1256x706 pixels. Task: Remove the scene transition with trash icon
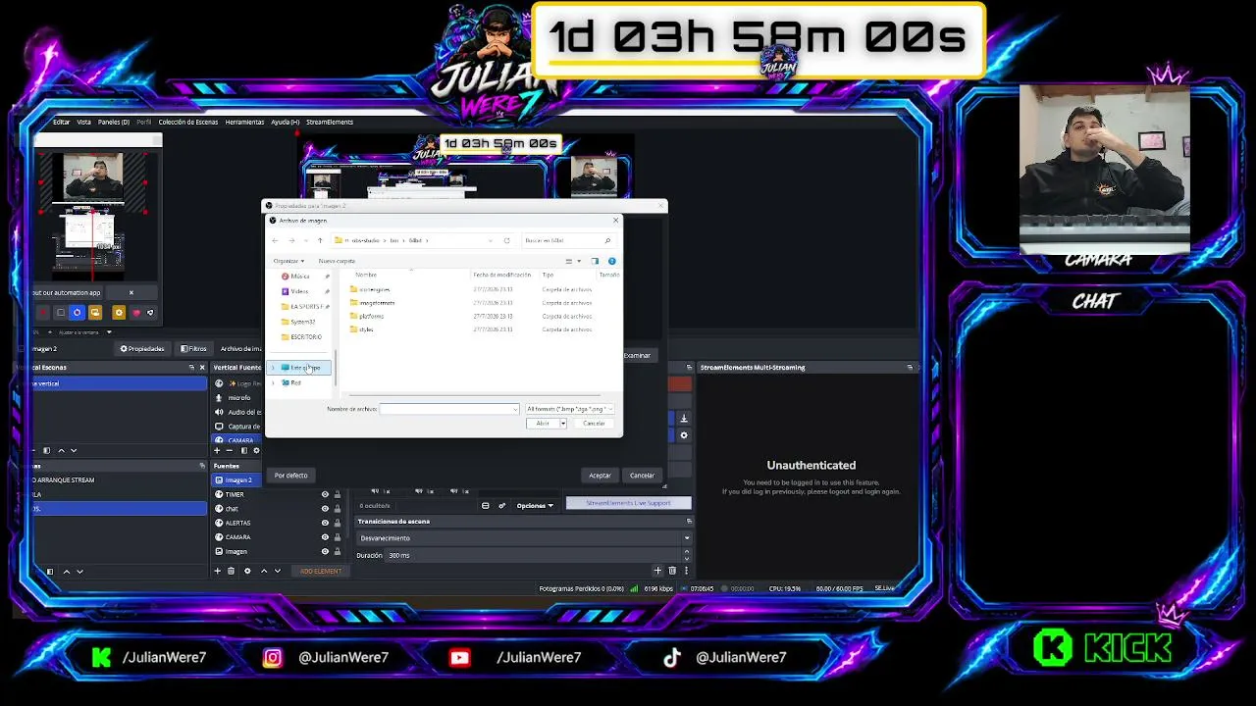(x=672, y=571)
